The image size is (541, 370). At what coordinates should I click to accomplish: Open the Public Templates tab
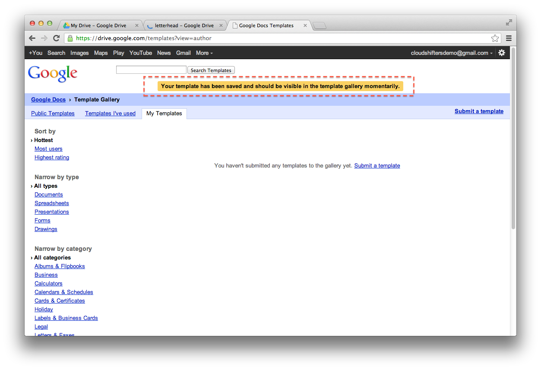[53, 113]
